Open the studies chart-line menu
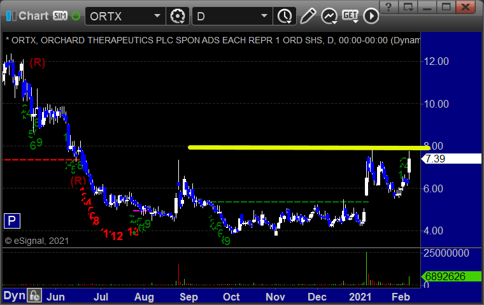This screenshot has height=305, width=484. click(329, 16)
